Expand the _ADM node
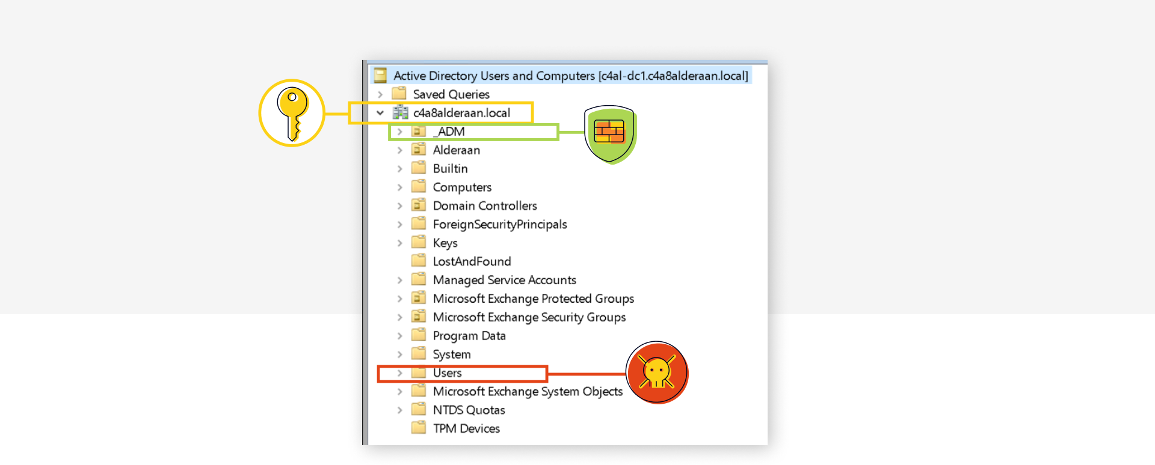Viewport: 1155px width, 465px height. point(400,132)
